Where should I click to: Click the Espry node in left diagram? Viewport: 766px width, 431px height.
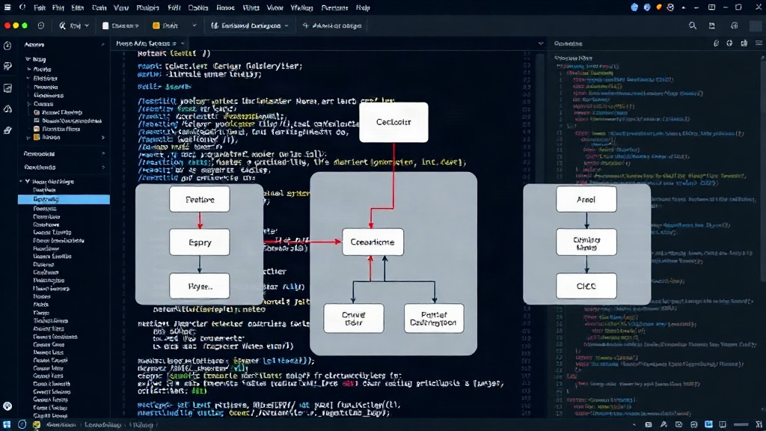[199, 242]
